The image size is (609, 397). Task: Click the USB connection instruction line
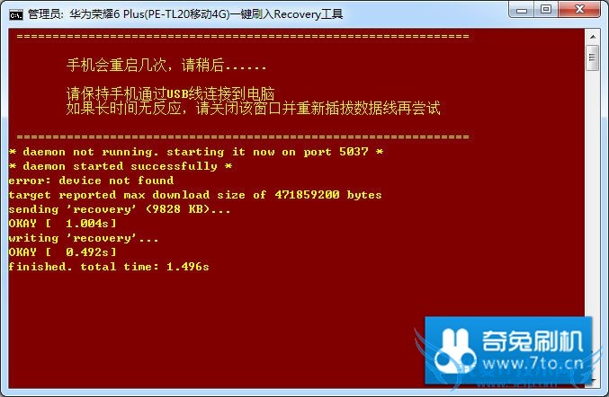point(171,93)
